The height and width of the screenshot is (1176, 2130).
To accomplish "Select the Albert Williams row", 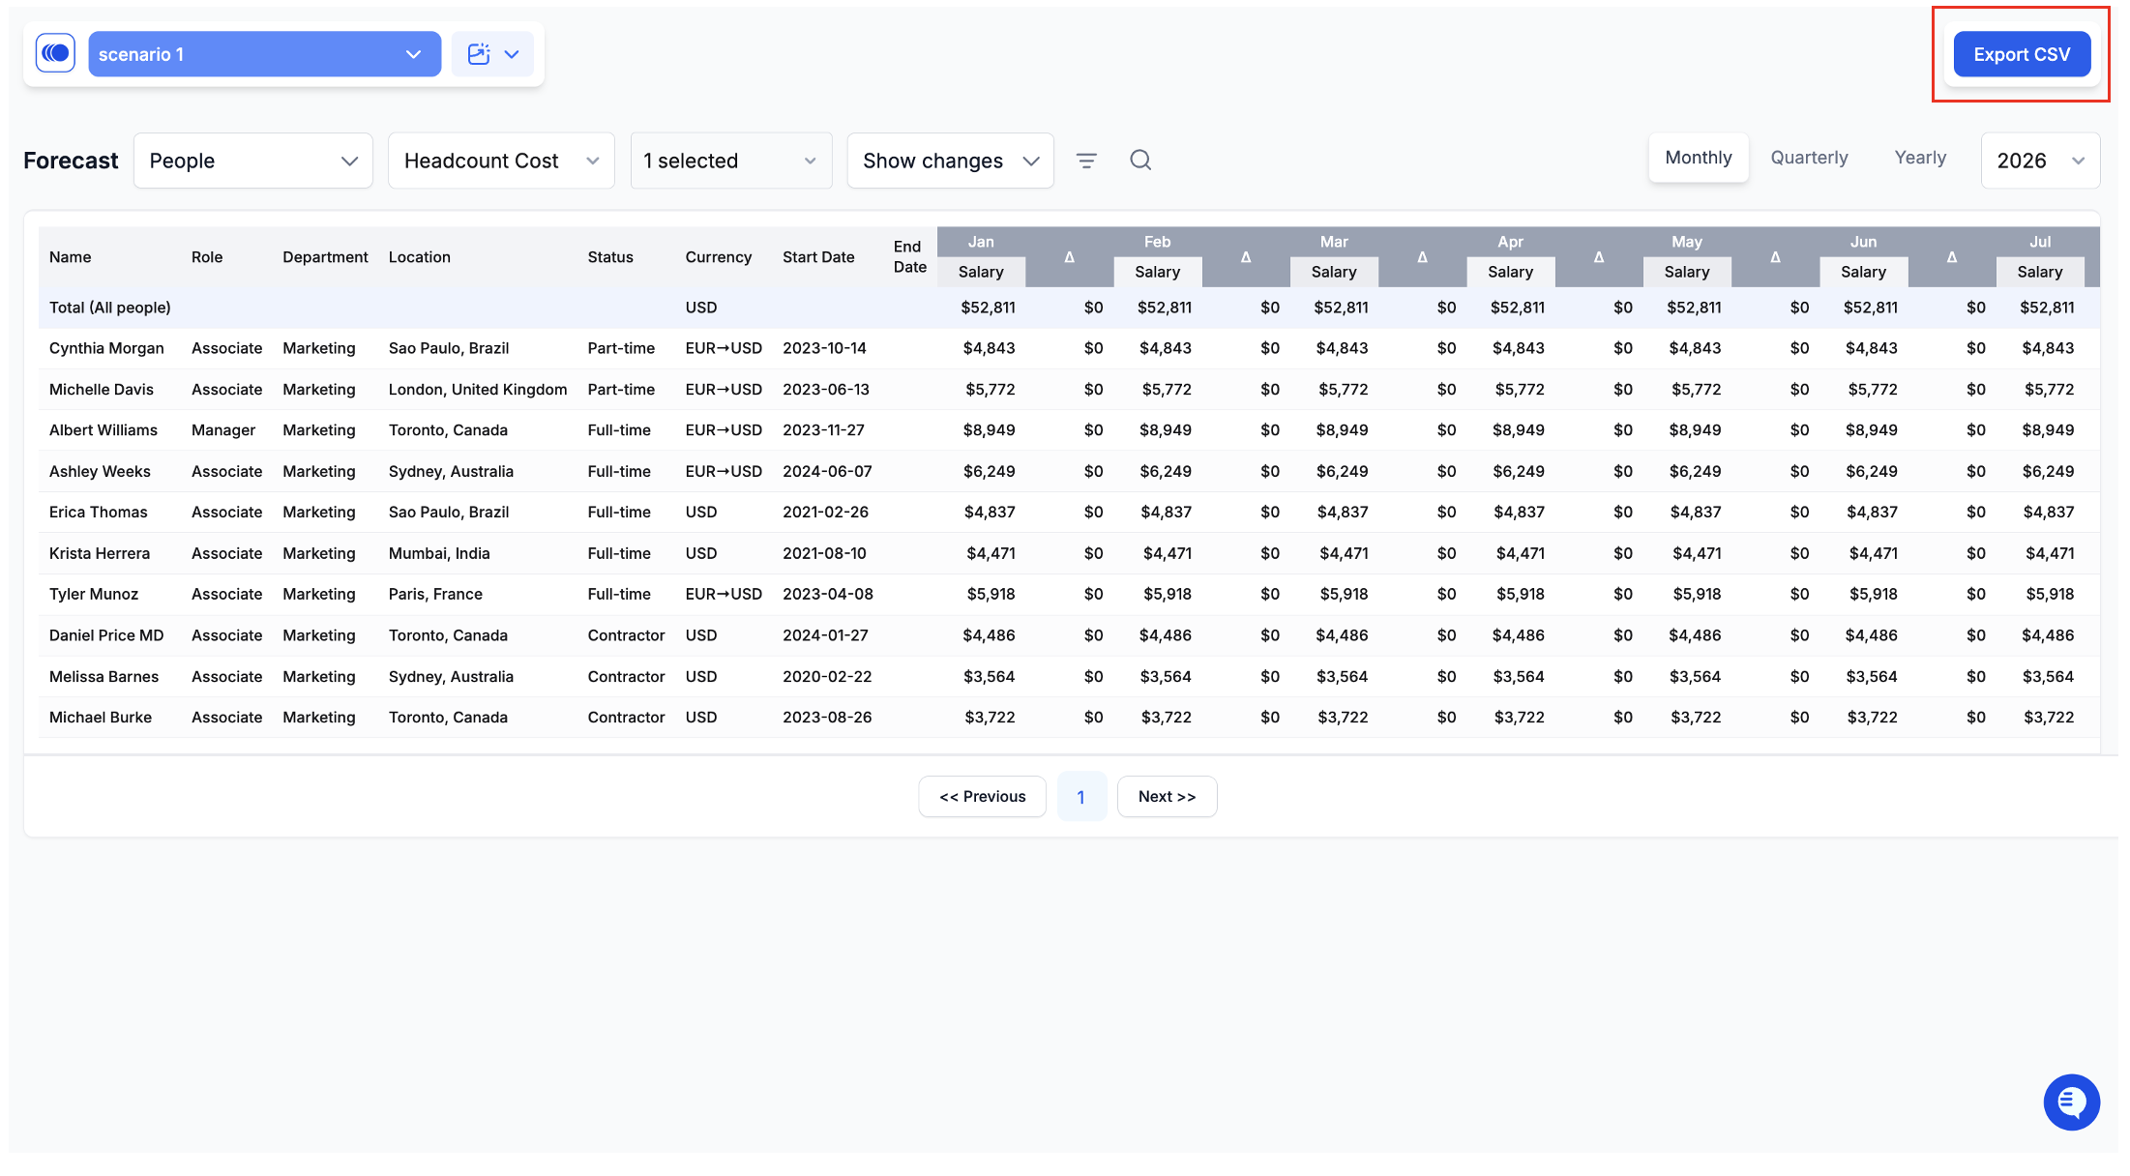I will coord(104,430).
